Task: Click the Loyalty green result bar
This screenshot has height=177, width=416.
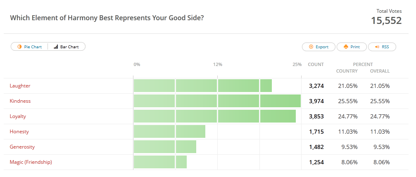Action: click(x=214, y=116)
